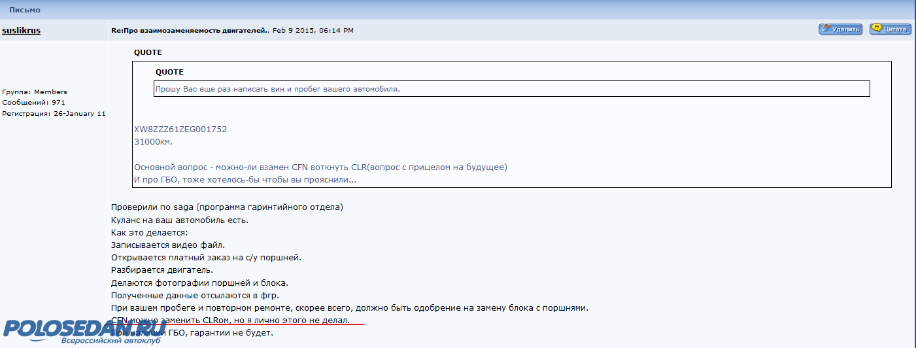Screen dimensions: 916x348
Task: Click the VIN number XW8ZZZ61ZEG001752
Action: point(180,130)
